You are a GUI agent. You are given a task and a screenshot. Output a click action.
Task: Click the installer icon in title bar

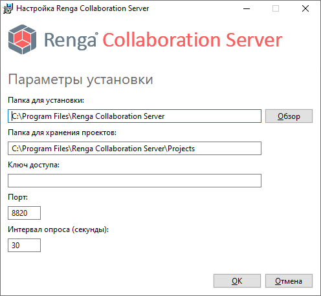click(8, 8)
